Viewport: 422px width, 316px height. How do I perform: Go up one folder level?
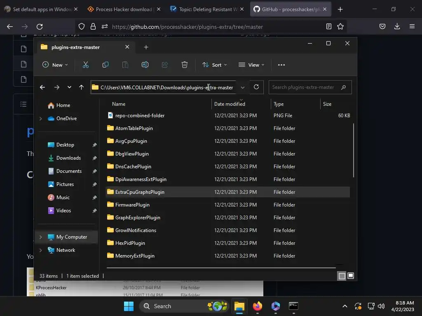(x=81, y=87)
